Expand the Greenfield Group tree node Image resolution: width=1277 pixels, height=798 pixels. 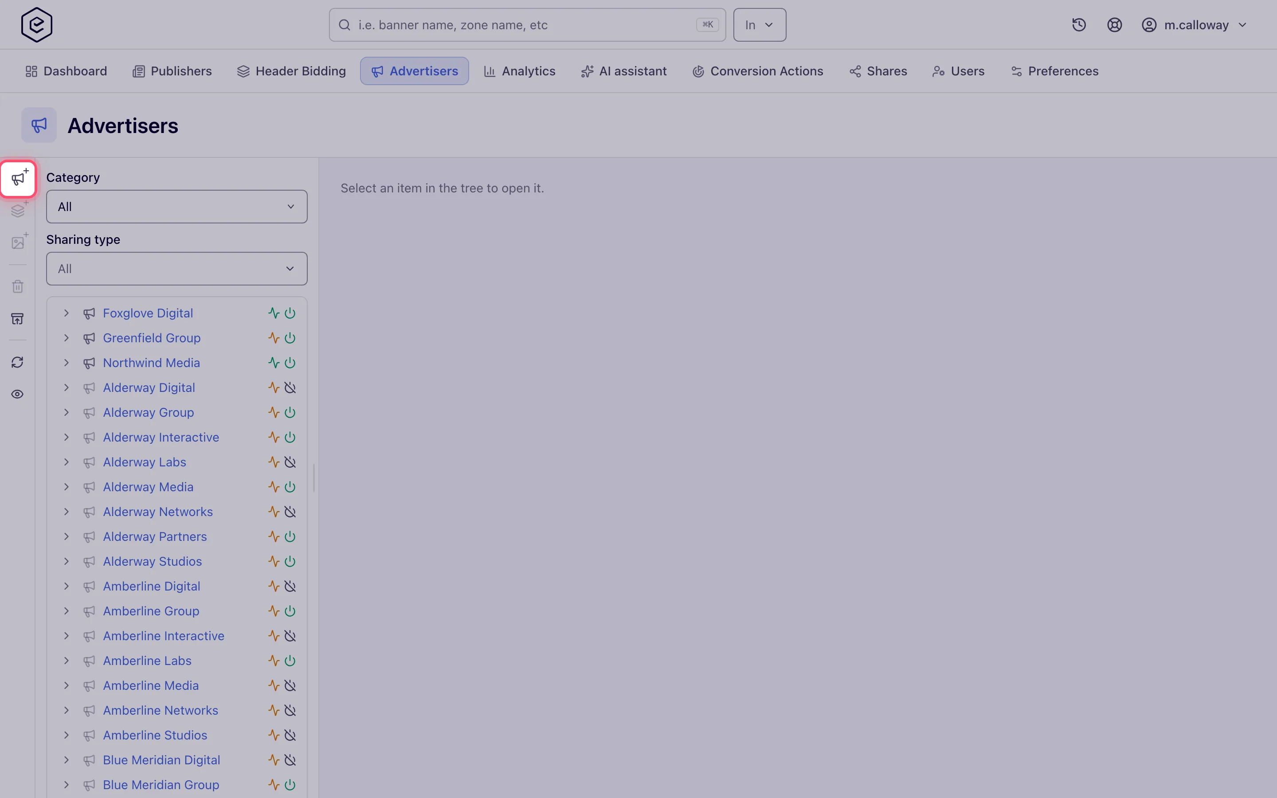66,338
